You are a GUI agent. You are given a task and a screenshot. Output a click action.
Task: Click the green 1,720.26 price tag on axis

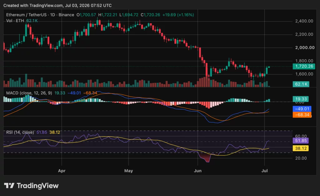tap(304, 66)
